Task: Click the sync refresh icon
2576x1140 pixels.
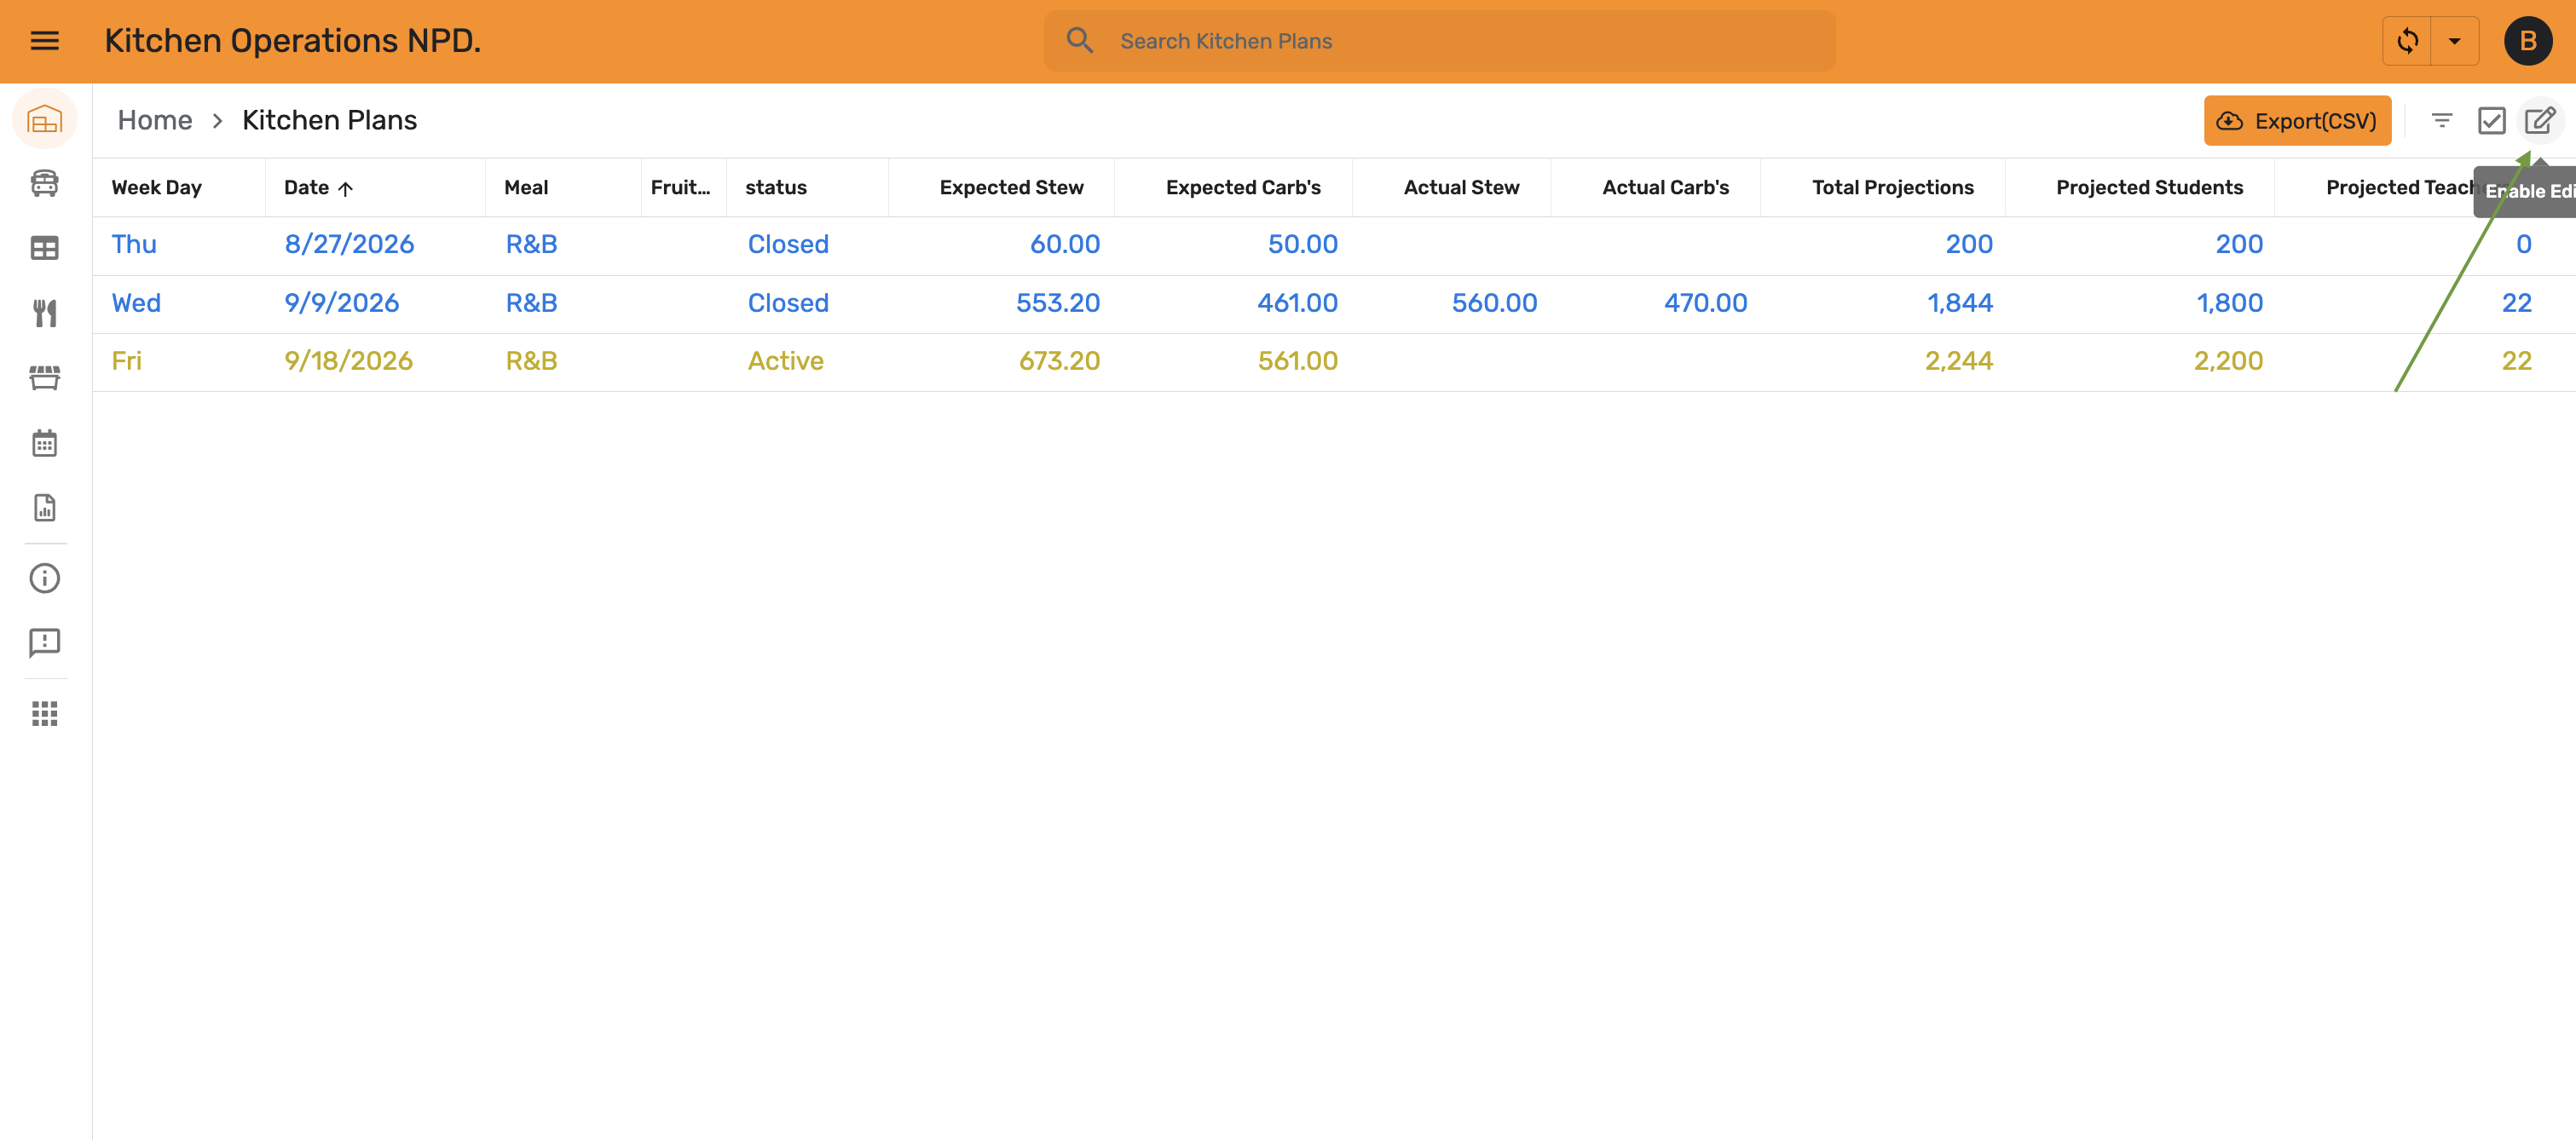Action: click(2407, 41)
